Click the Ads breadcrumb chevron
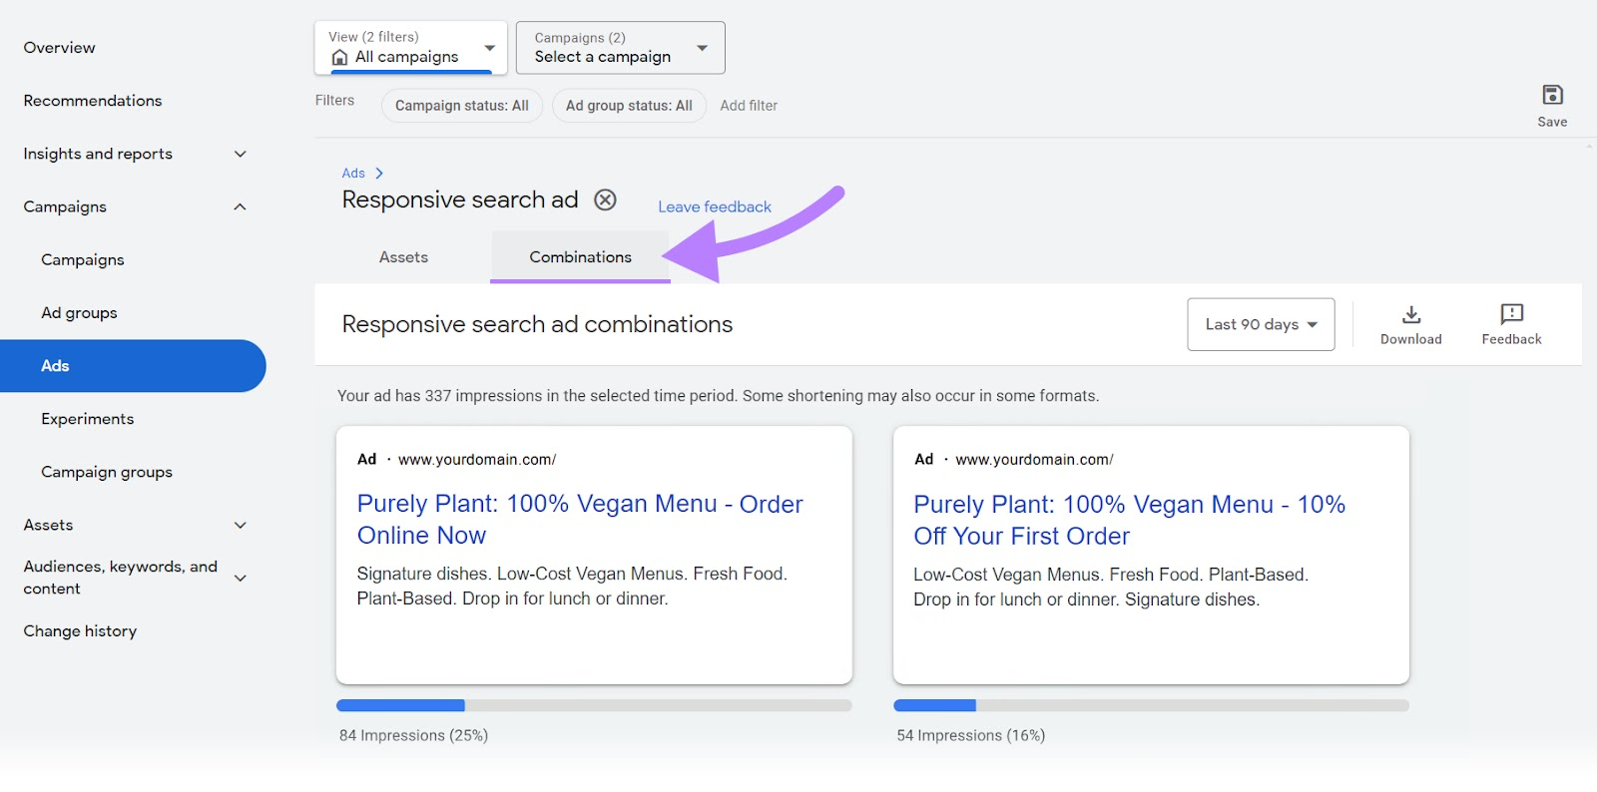Viewport: 1597px width, 792px height. point(379,173)
